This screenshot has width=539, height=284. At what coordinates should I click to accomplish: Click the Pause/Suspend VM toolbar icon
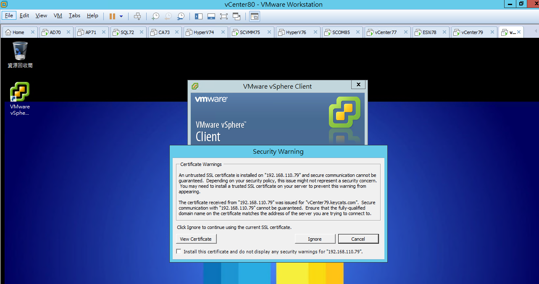point(112,16)
